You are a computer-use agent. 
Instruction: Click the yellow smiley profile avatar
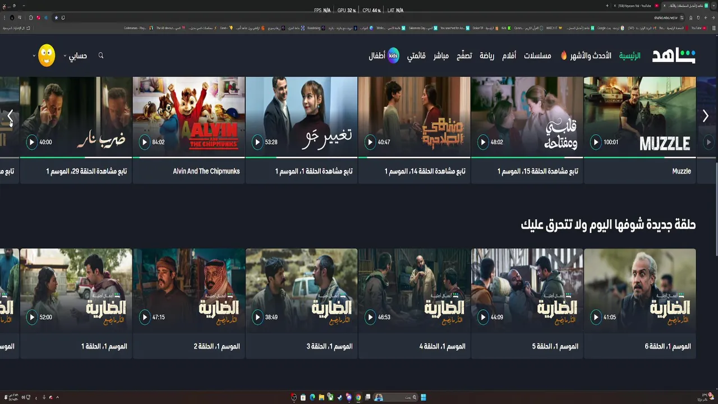click(x=47, y=56)
